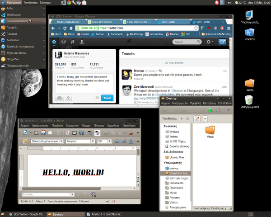Open Εργαλεία menu in Writer

coord(113,126)
